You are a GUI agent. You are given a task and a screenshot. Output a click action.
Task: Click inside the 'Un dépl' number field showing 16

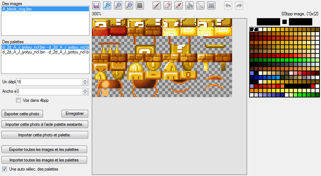coord(50,82)
